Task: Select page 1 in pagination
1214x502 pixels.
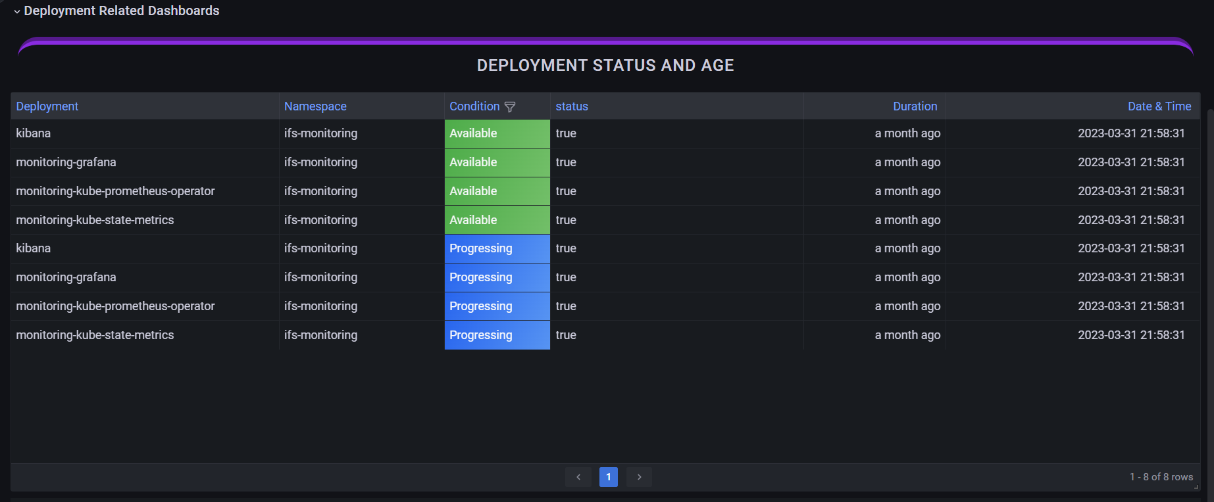Action: click(609, 477)
